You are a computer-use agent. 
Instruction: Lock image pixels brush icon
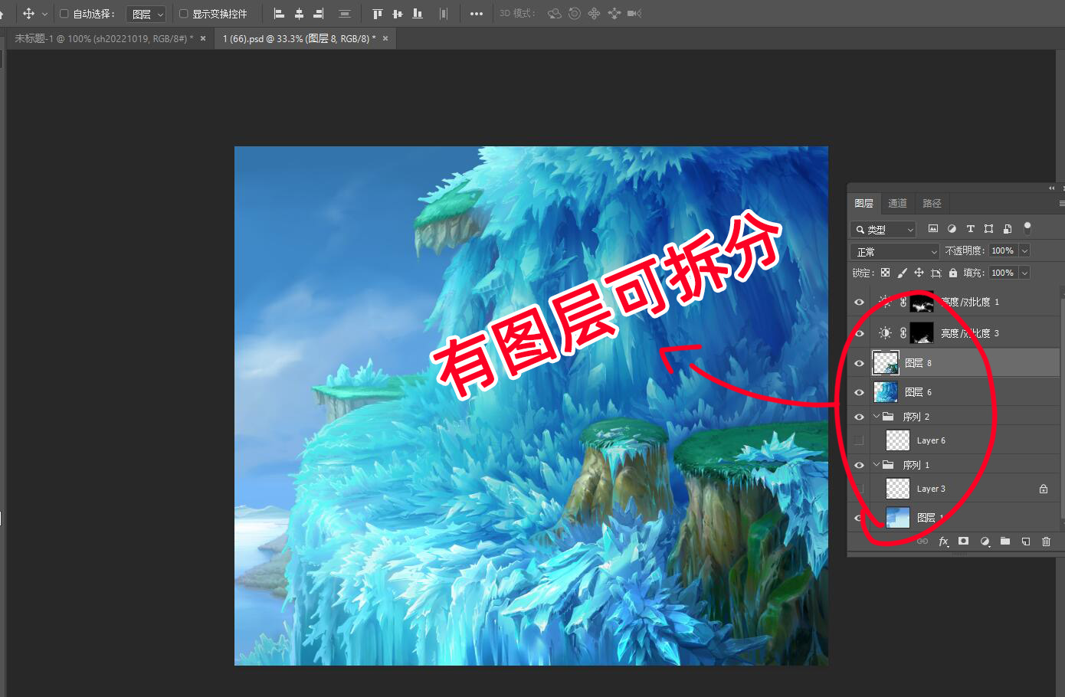(902, 273)
